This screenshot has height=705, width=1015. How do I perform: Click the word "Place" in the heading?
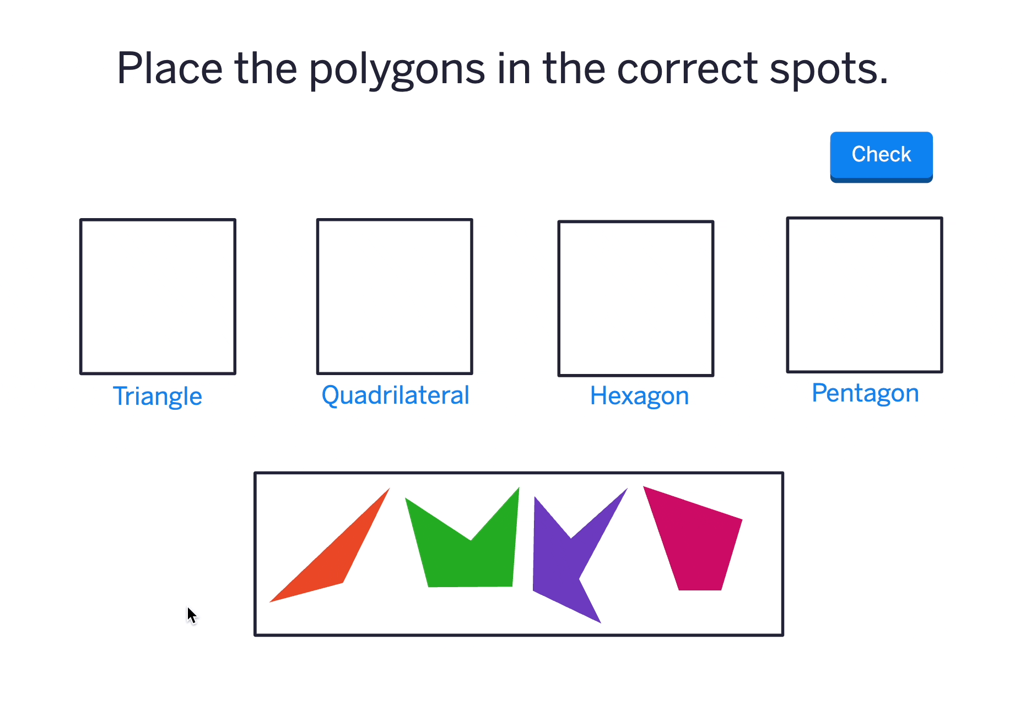point(170,68)
